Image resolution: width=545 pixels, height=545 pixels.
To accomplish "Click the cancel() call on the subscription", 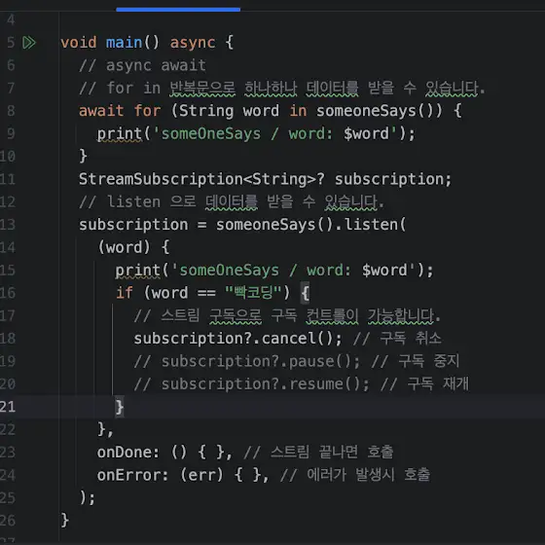I will [298, 339].
